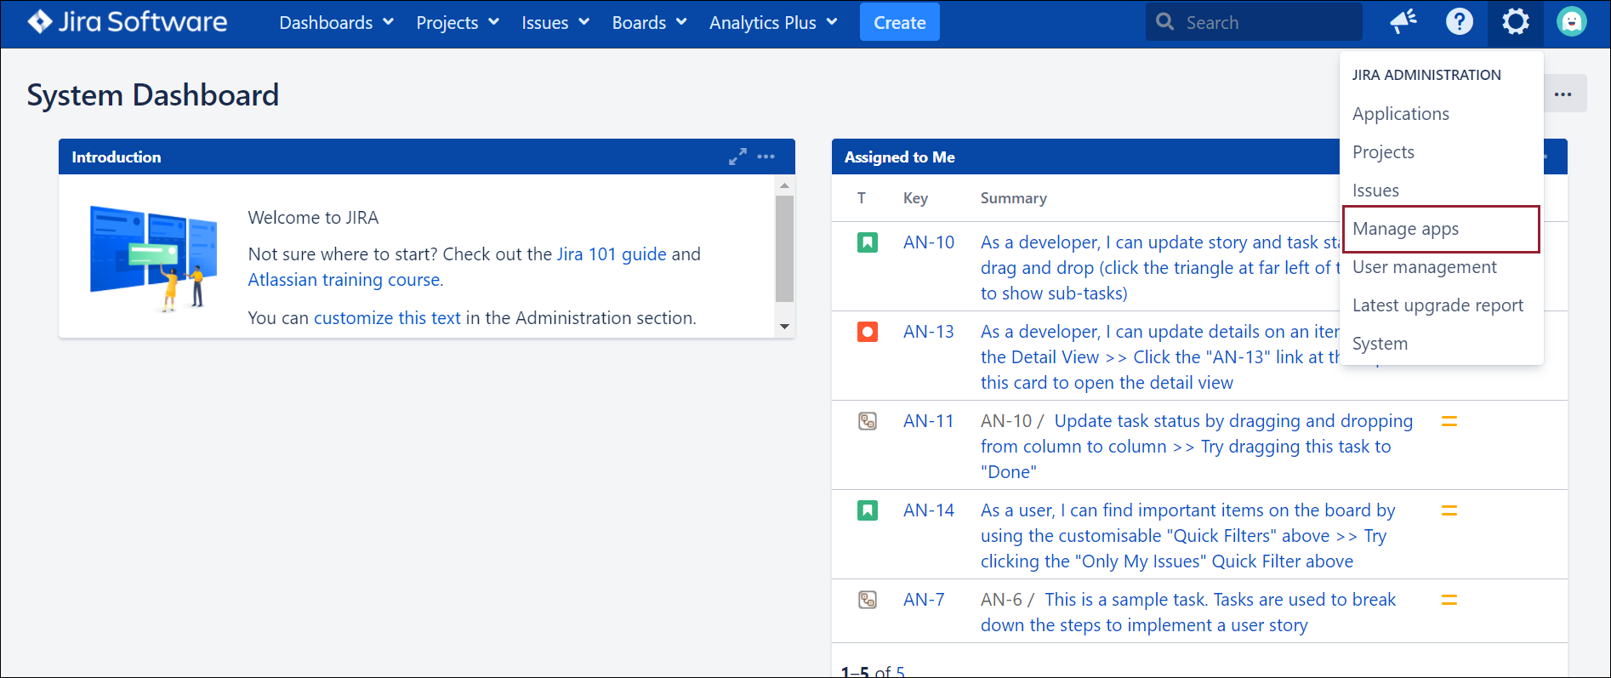Open AN-7 summary about sample task
This screenshot has width=1611, height=678.
tap(1188, 612)
